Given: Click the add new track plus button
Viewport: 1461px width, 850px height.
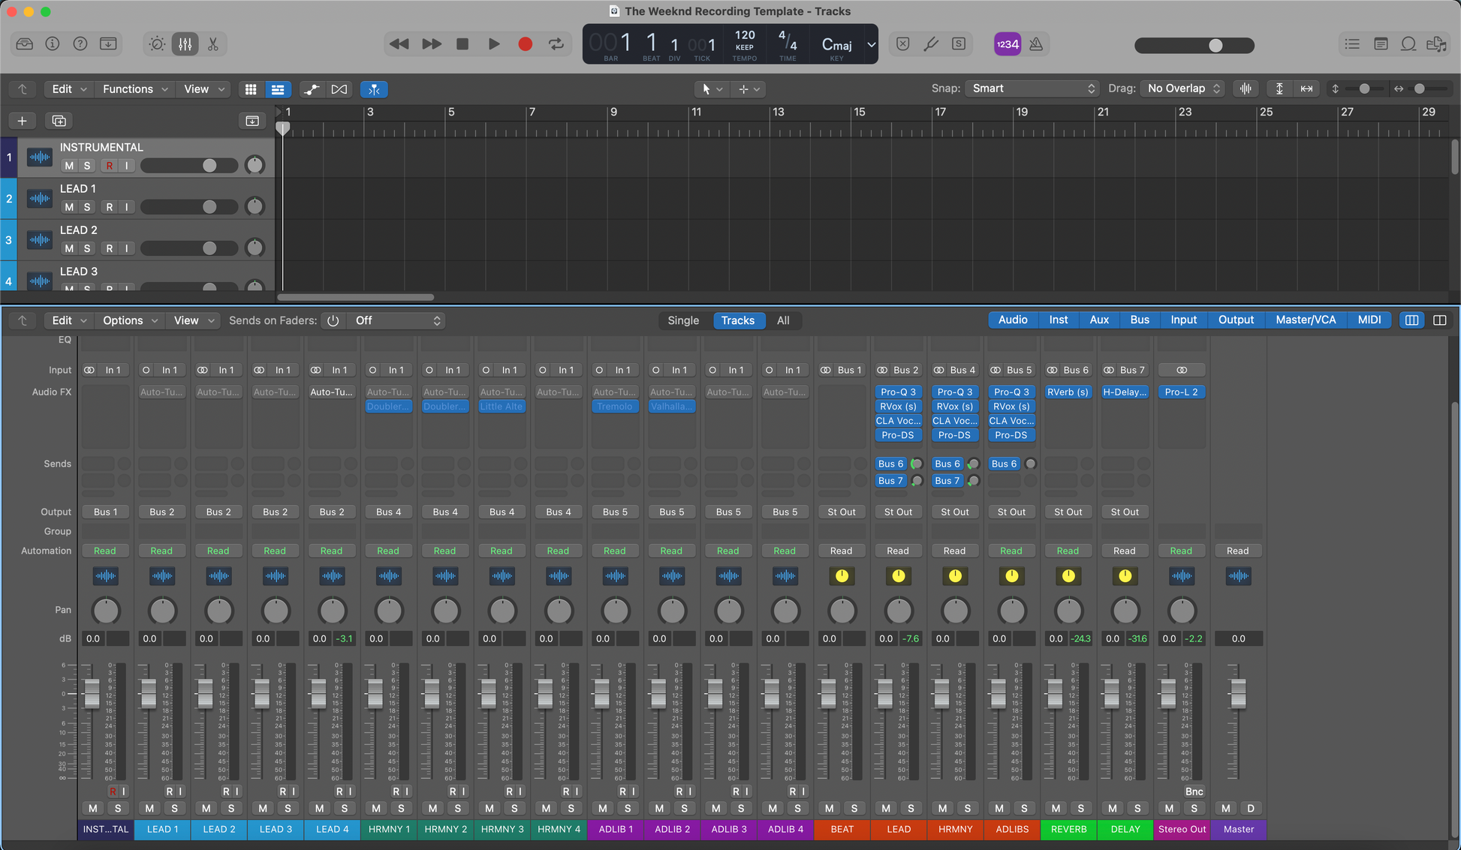Looking at the screenshot, I should tap(22, 121).
